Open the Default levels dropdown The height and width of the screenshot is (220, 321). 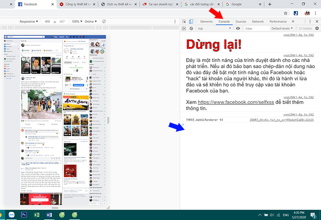tap(282, 28)
